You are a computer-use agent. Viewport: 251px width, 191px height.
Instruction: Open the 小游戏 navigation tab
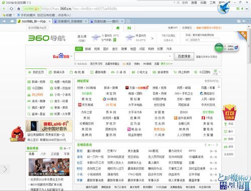[119, 72]
